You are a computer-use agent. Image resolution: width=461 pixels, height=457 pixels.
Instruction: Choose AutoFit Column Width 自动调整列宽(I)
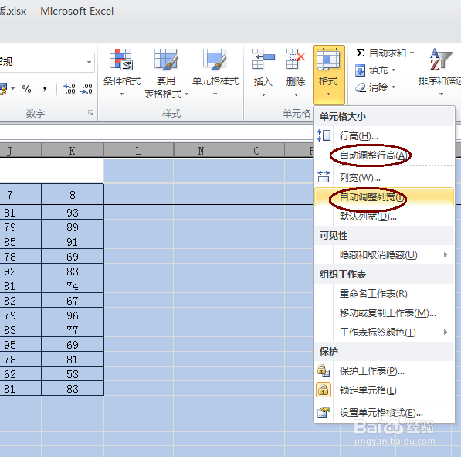point(384,196)
